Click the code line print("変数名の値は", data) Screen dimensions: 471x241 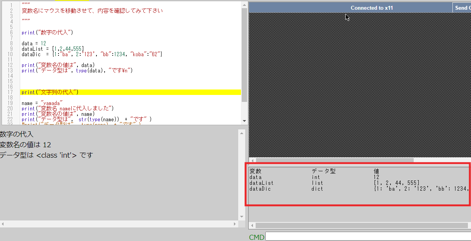[x=58, y=65]
